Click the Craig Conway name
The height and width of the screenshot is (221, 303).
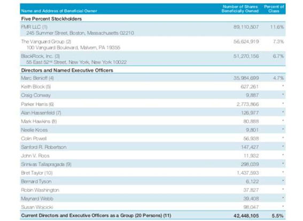36,95
